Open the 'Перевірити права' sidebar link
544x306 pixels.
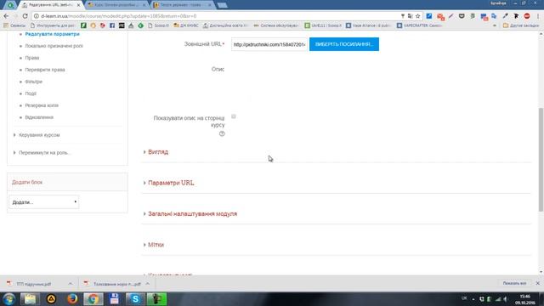click(x=45, y=70)
